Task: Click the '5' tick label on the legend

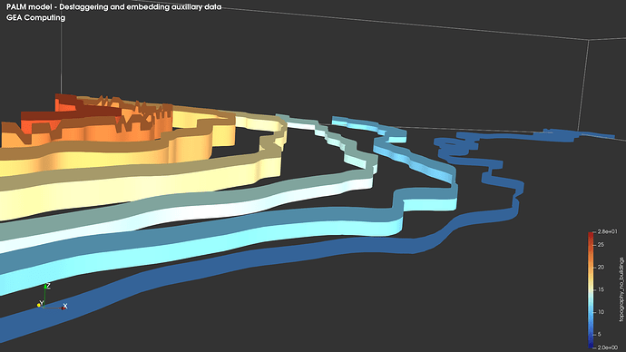Action: click(600, 334)
